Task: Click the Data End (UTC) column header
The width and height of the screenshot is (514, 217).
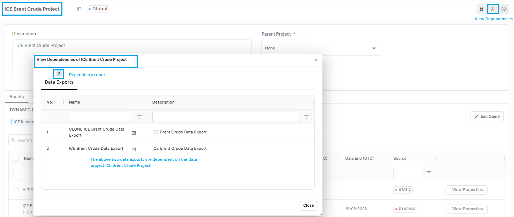Action: [359, 158]
